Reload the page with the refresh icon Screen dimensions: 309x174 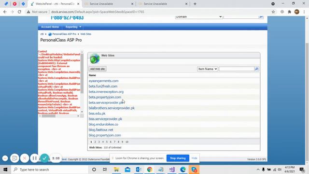tap(19, 12)
